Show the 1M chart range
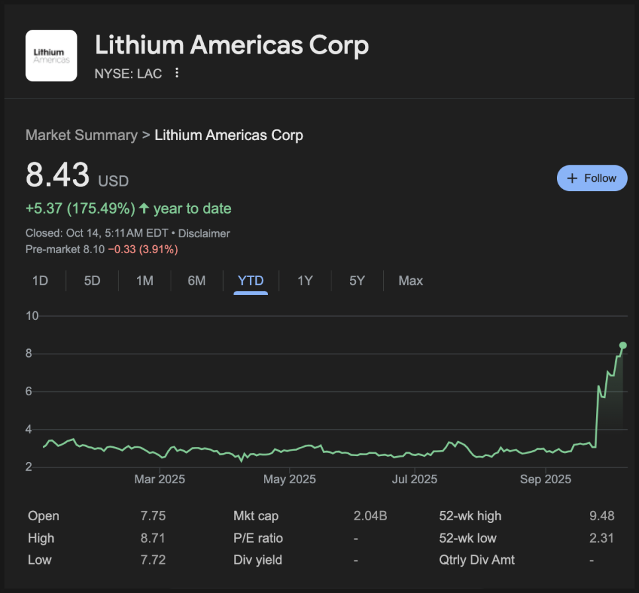 [x=144, y=281]
